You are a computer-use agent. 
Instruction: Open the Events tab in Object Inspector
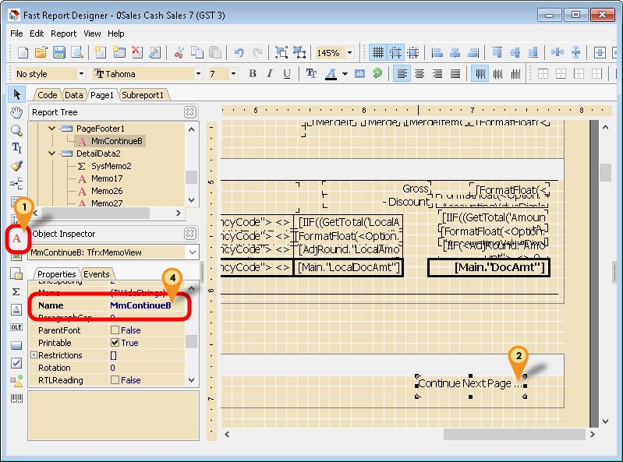97,274
